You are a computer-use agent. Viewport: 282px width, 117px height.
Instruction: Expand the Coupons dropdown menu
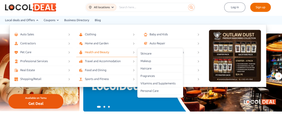tap(51, 20)
